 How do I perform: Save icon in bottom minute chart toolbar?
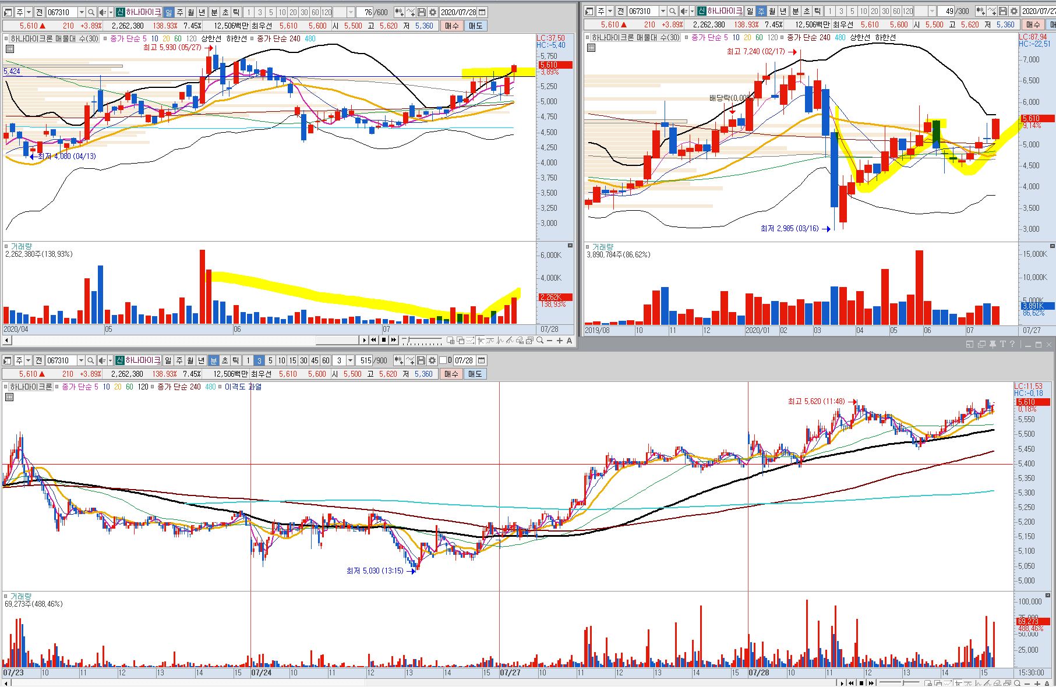pyautogui.click(x=421, y=360)
